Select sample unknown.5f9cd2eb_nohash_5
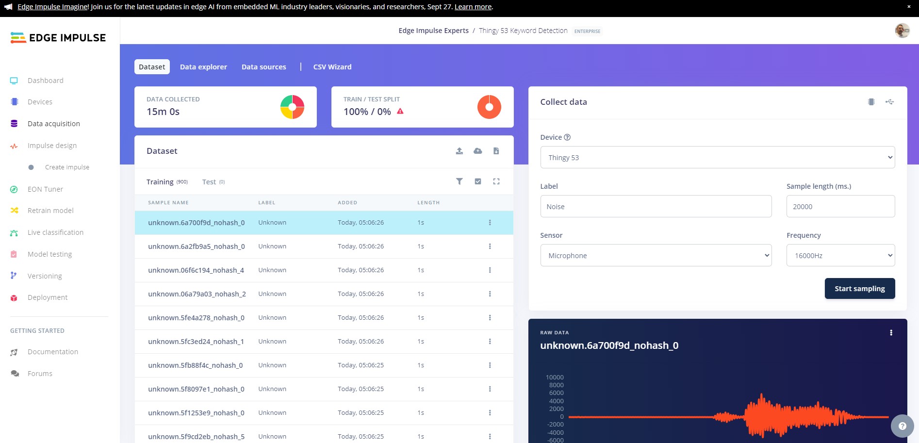This screenshot has height=443, width=919. coord(324,435)
